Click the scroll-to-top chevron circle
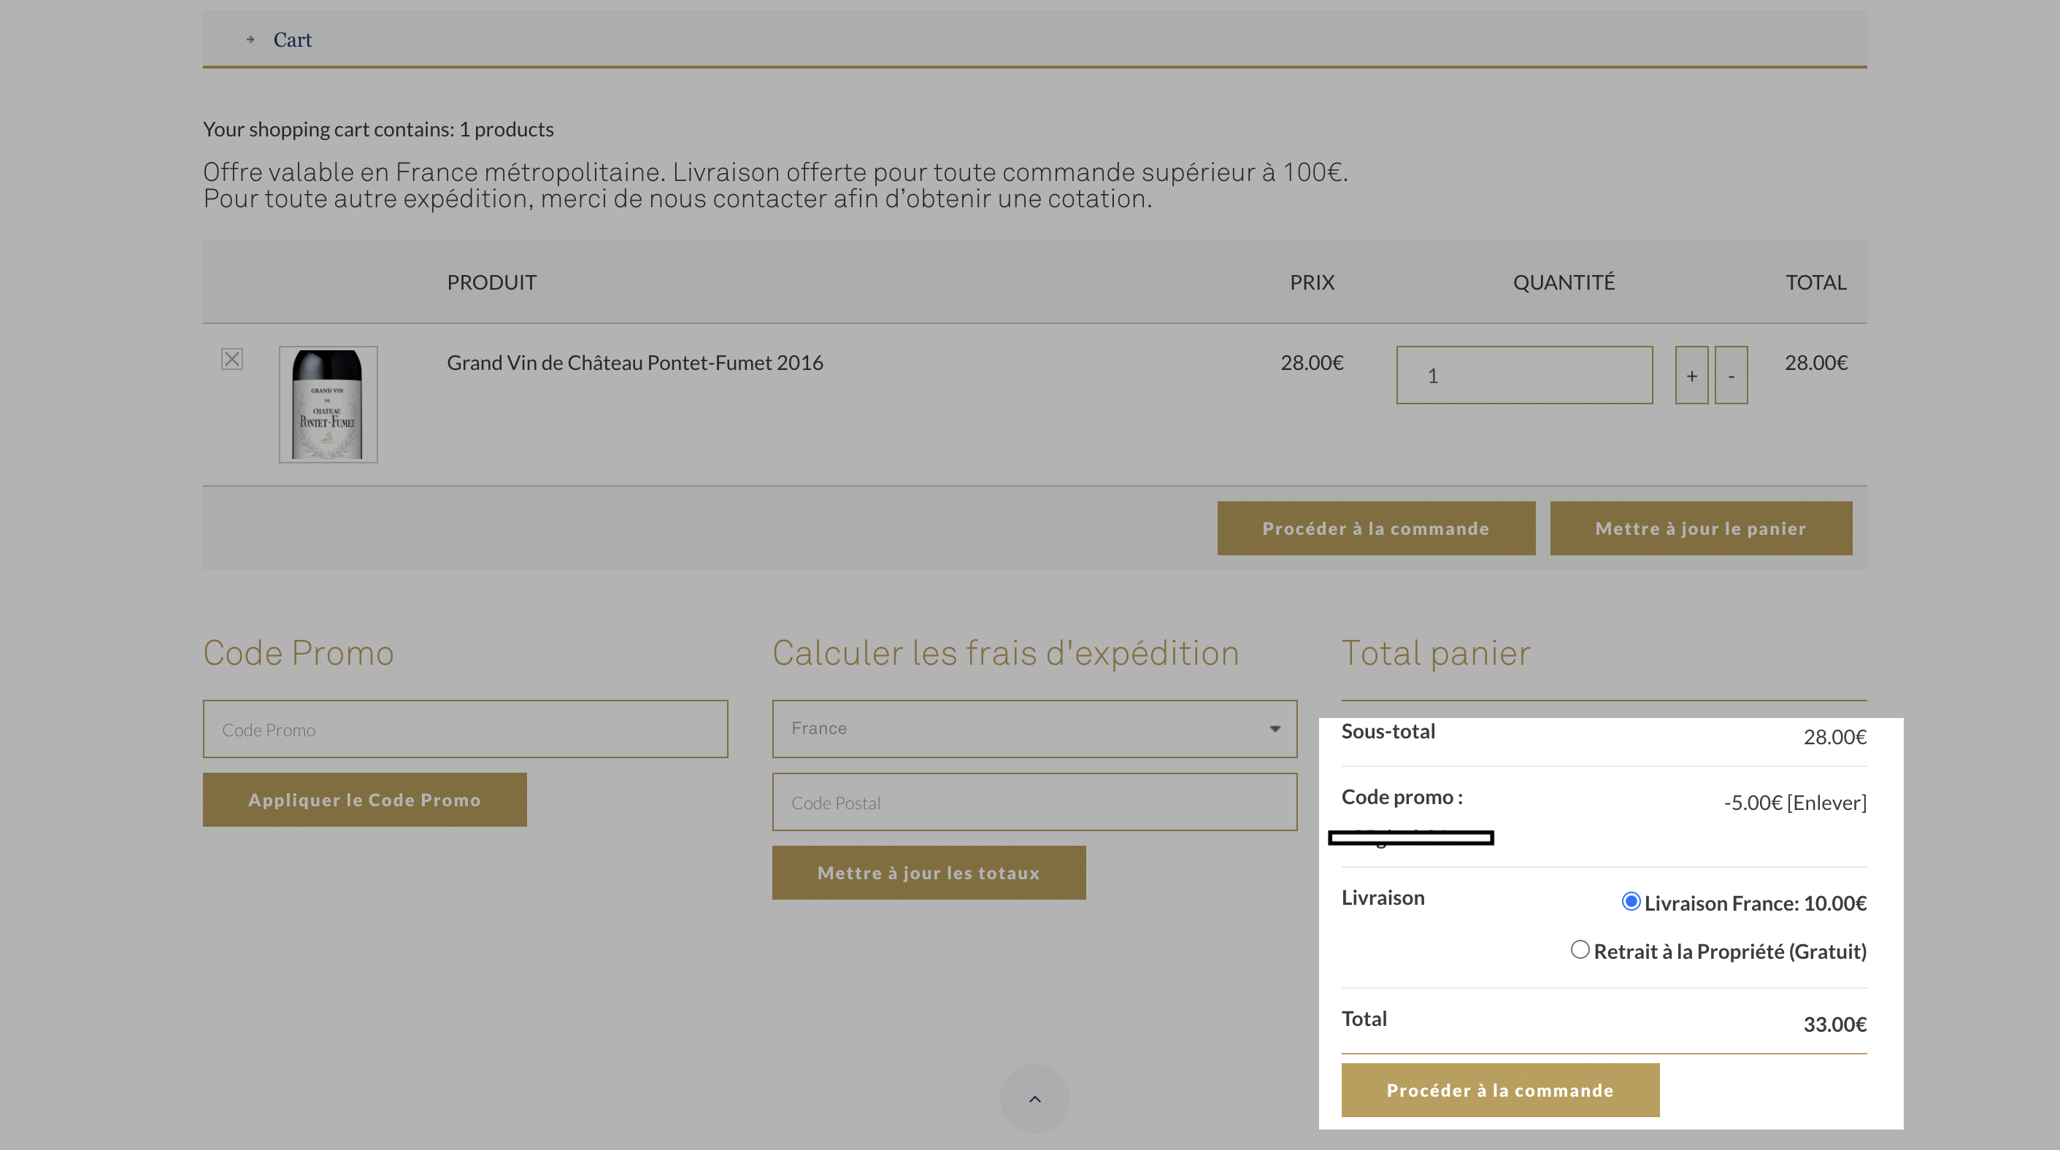 1034,1099
